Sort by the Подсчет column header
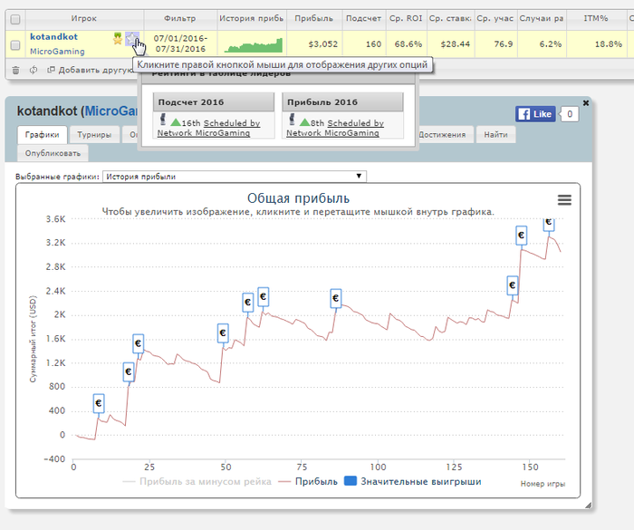This screenshot has height=530, width=634. click(363, 19)
